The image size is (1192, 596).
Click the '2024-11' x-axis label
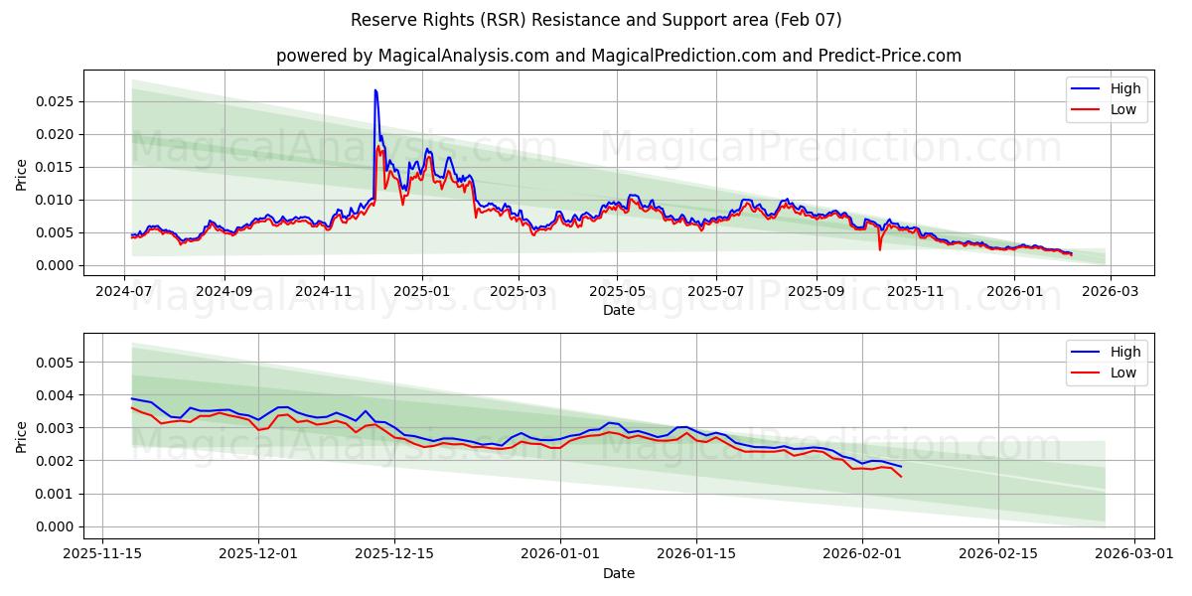pyautogui.click(x=324, y=292)
